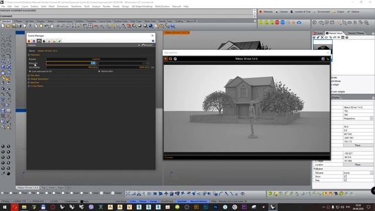The height and width of the screenshot is (211, 375).
Task: Click the New file icon in Standard toolbar
Action: (3, 26)
